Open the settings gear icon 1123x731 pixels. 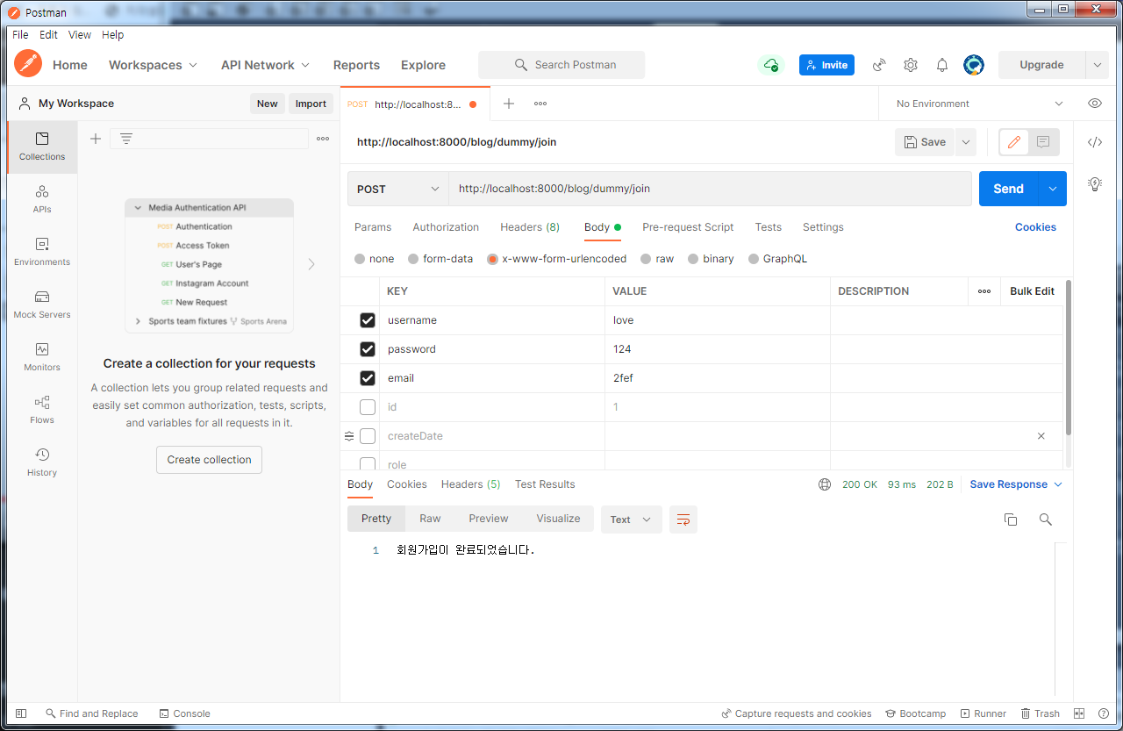click(911, 65)
